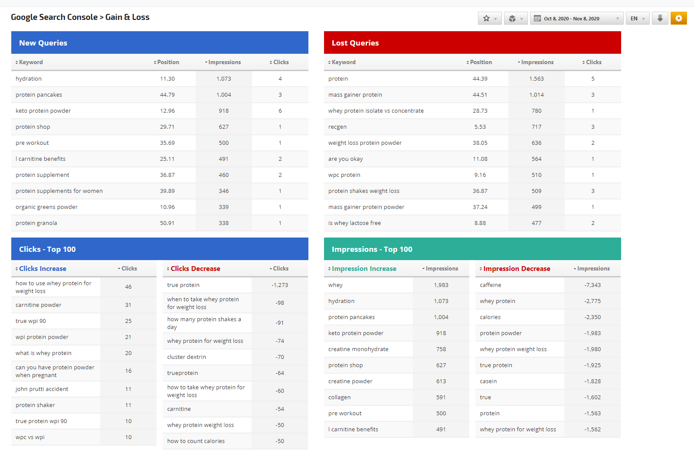Click the New Queries panel title
The image size is (694, 456).
point(43,43)
